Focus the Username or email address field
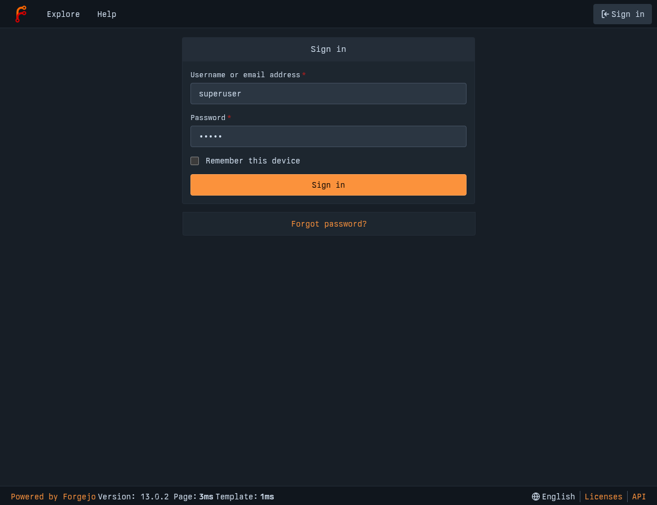Image resolution: width=657 pixels, height=505 pixels. [328, 94]
